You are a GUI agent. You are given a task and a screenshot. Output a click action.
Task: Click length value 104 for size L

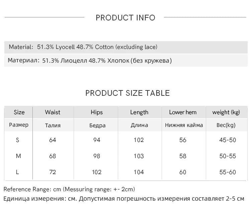coord(139,172)
